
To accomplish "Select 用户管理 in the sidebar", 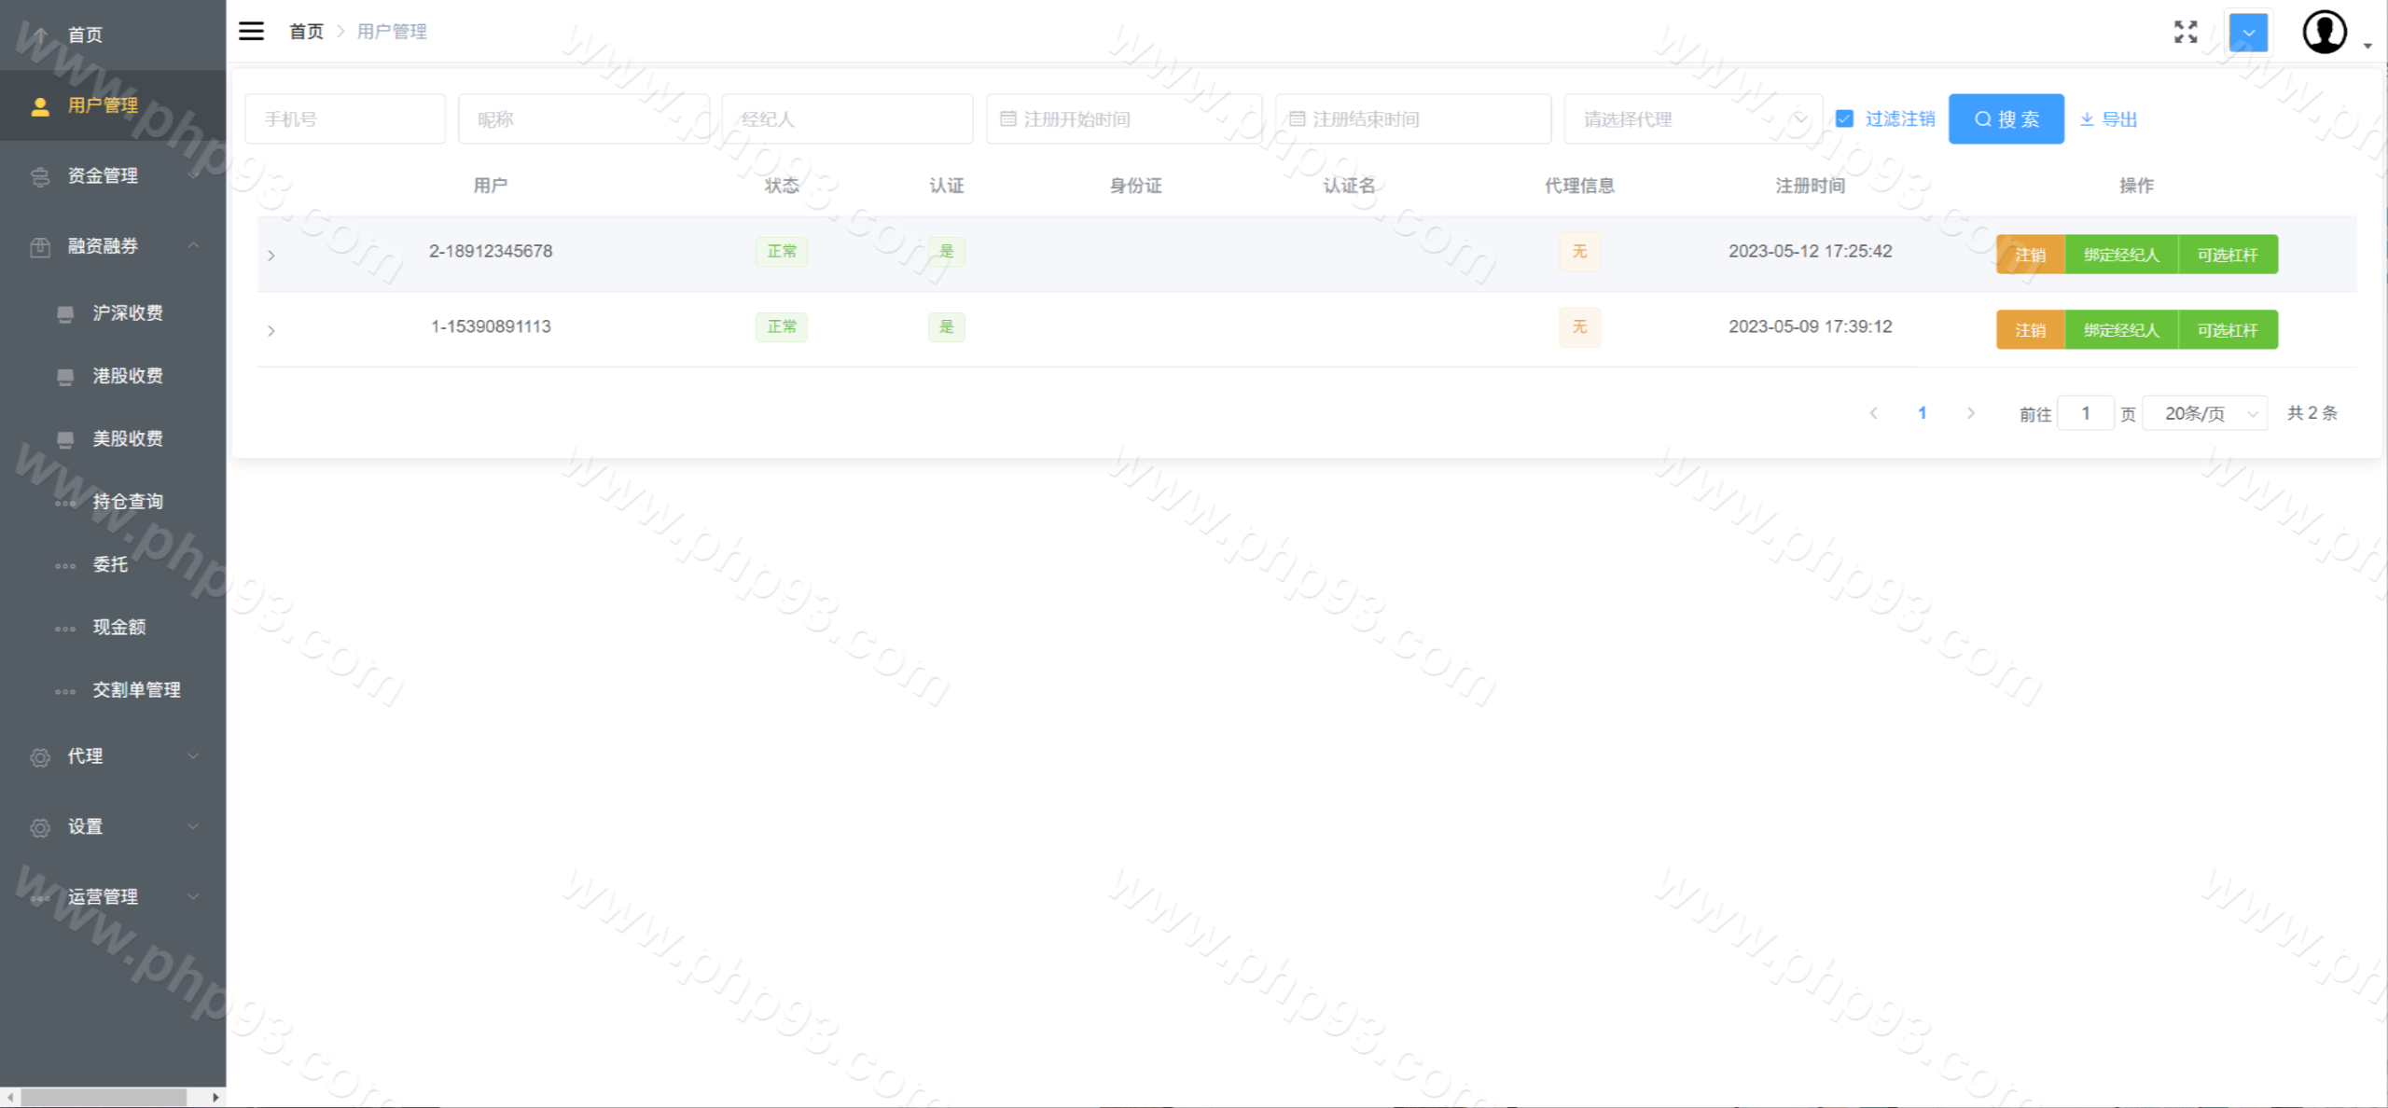I will coord(103,105).
